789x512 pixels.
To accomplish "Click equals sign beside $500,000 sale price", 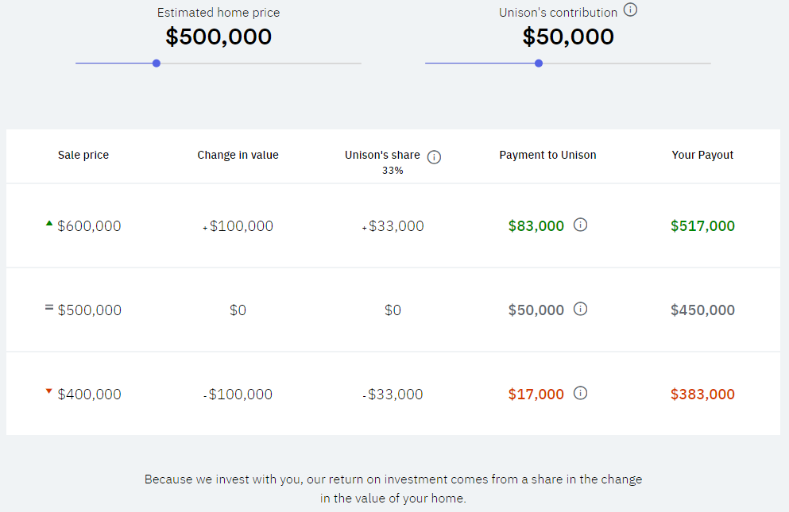I will [x=48, y=306].
